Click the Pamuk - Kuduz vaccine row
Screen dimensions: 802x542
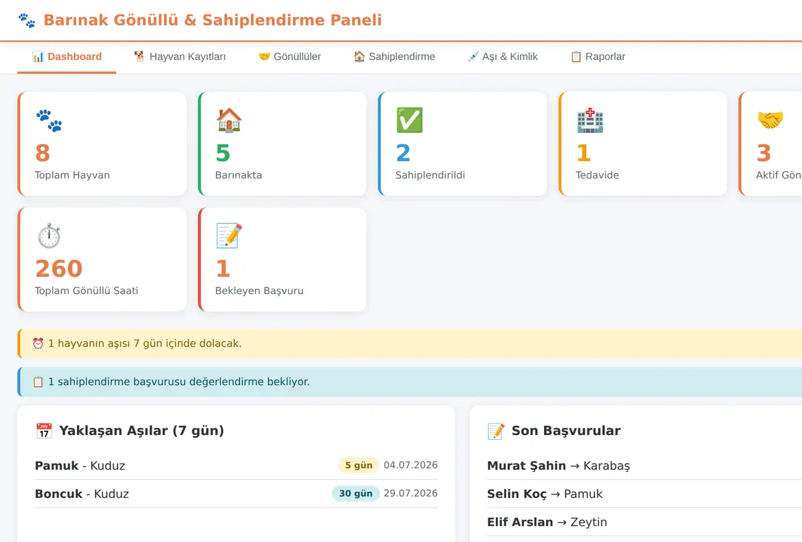pos(237,466)
